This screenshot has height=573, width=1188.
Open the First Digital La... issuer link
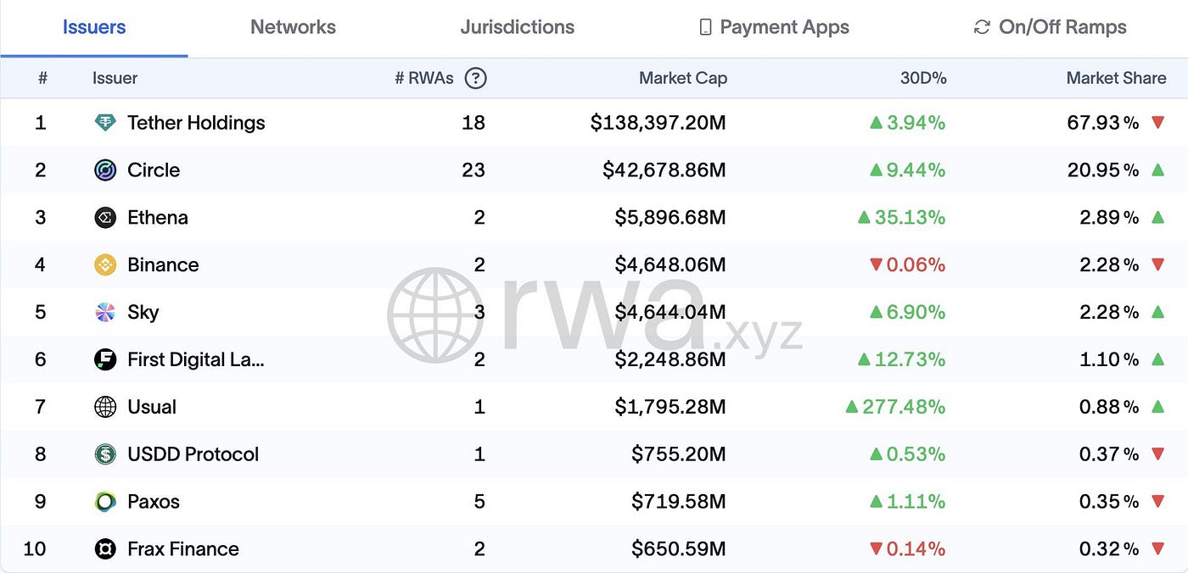coord(196,359)
